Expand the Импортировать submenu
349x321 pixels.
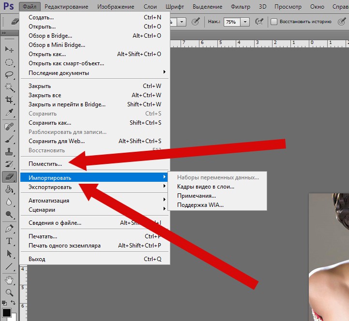pos(94,177)
